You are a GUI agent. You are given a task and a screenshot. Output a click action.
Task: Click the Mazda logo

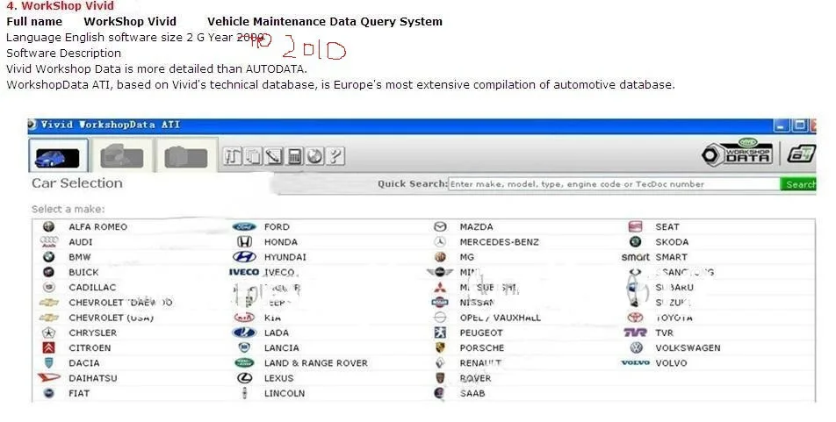(x=440, y=227)
